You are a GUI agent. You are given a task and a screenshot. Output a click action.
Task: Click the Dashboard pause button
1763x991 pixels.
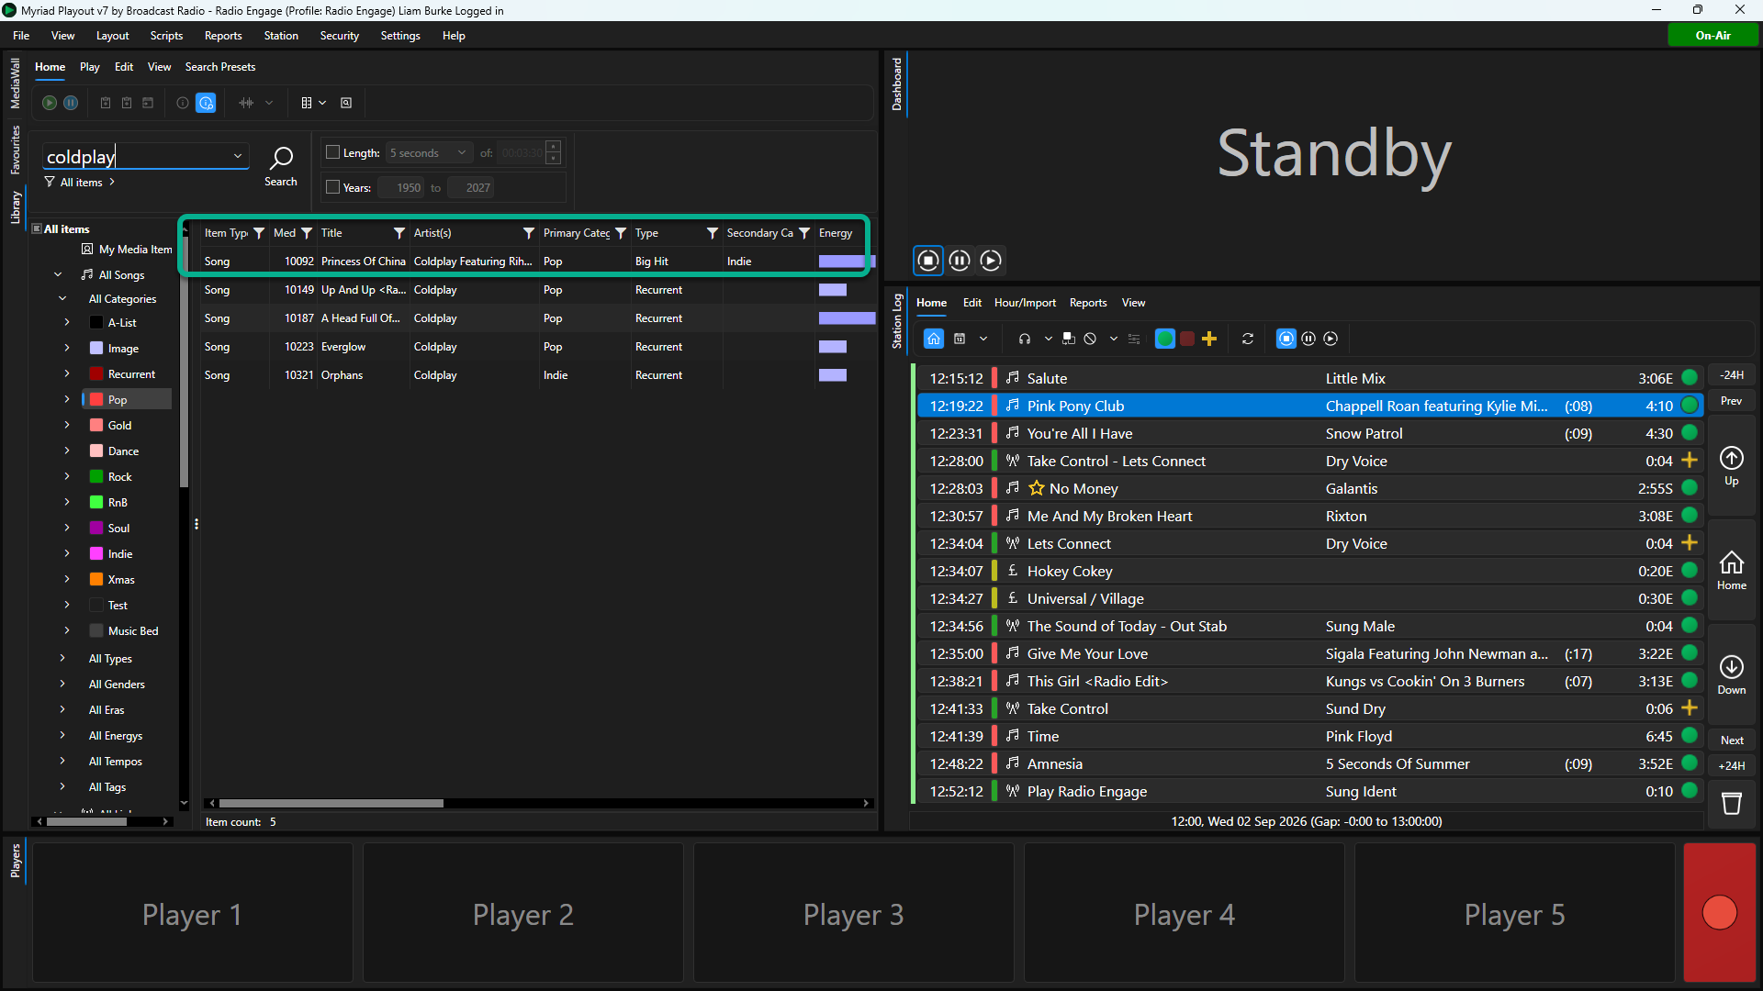click(960, 261)
